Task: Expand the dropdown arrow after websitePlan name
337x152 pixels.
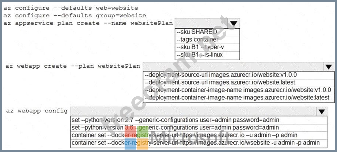Action: [x=233, y=24]
